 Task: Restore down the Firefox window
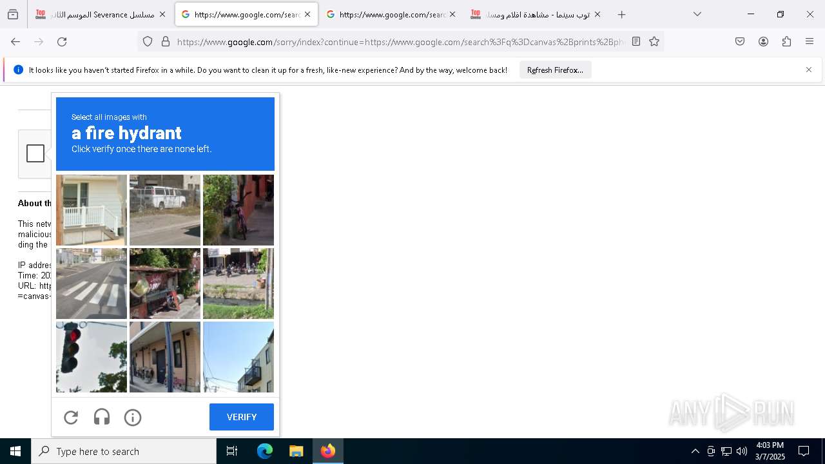781,14
